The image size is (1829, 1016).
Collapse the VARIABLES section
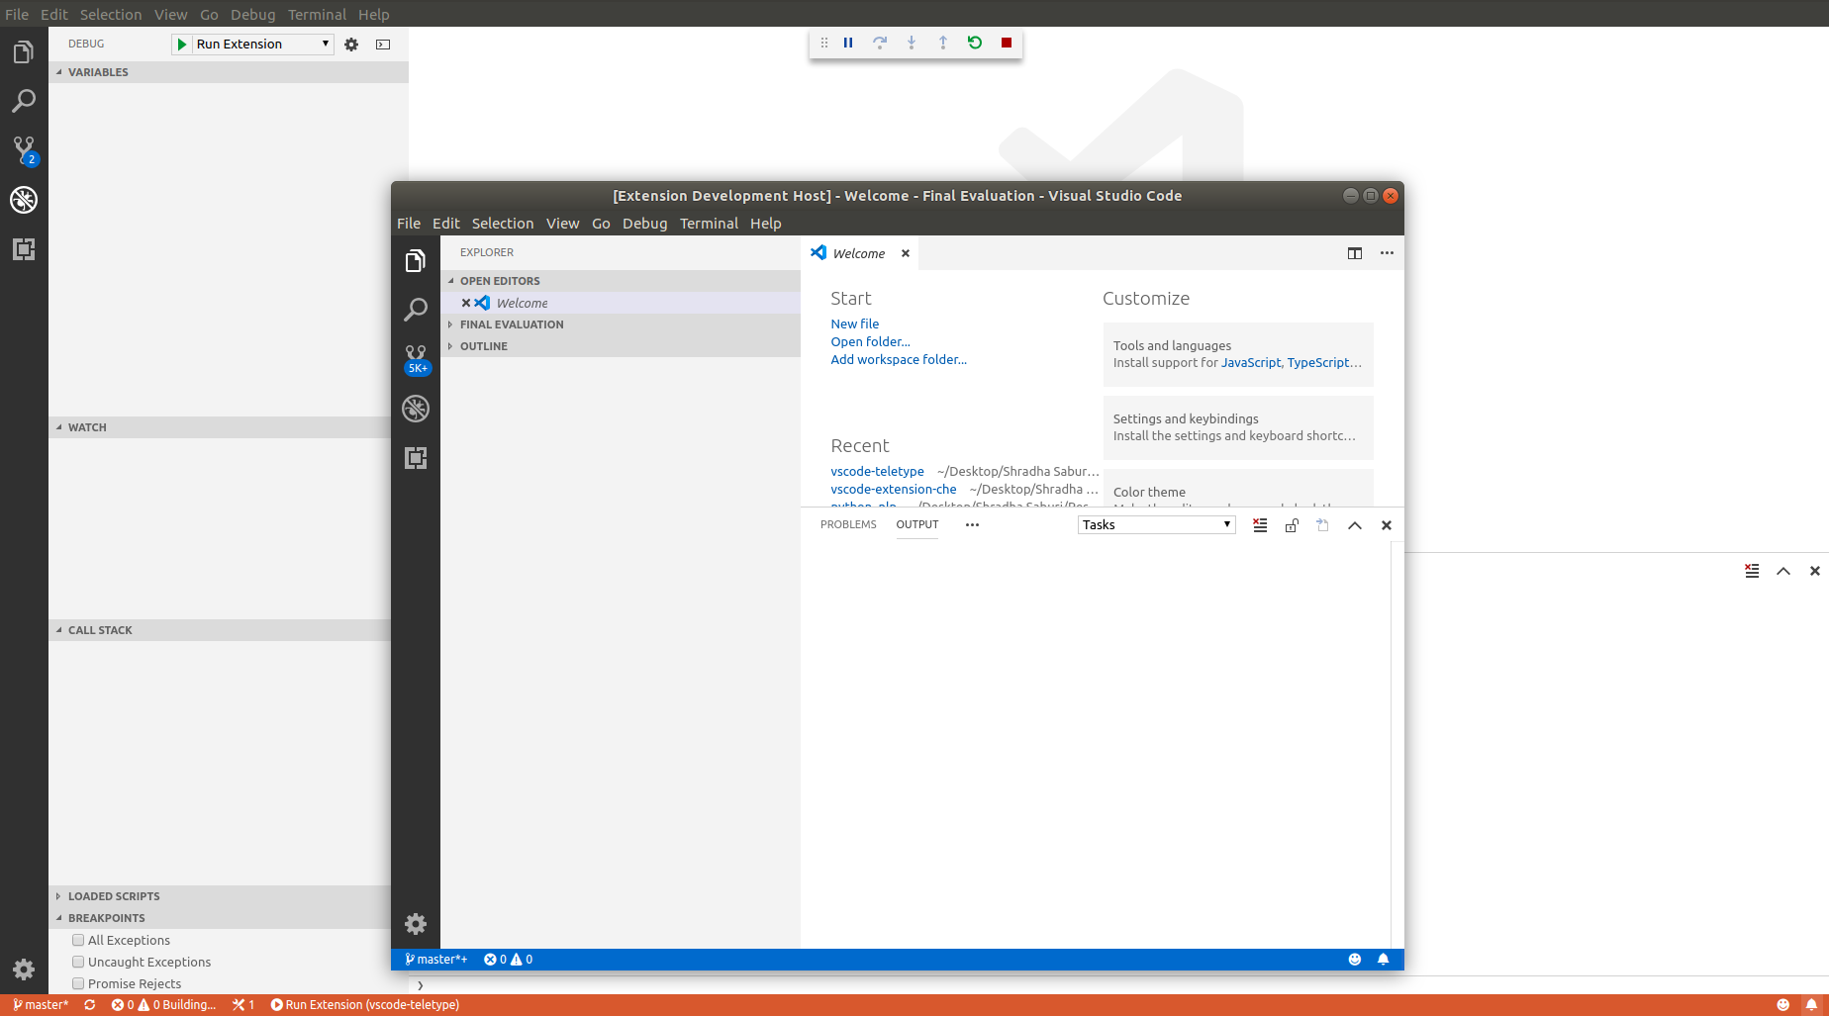click(229, 72)
